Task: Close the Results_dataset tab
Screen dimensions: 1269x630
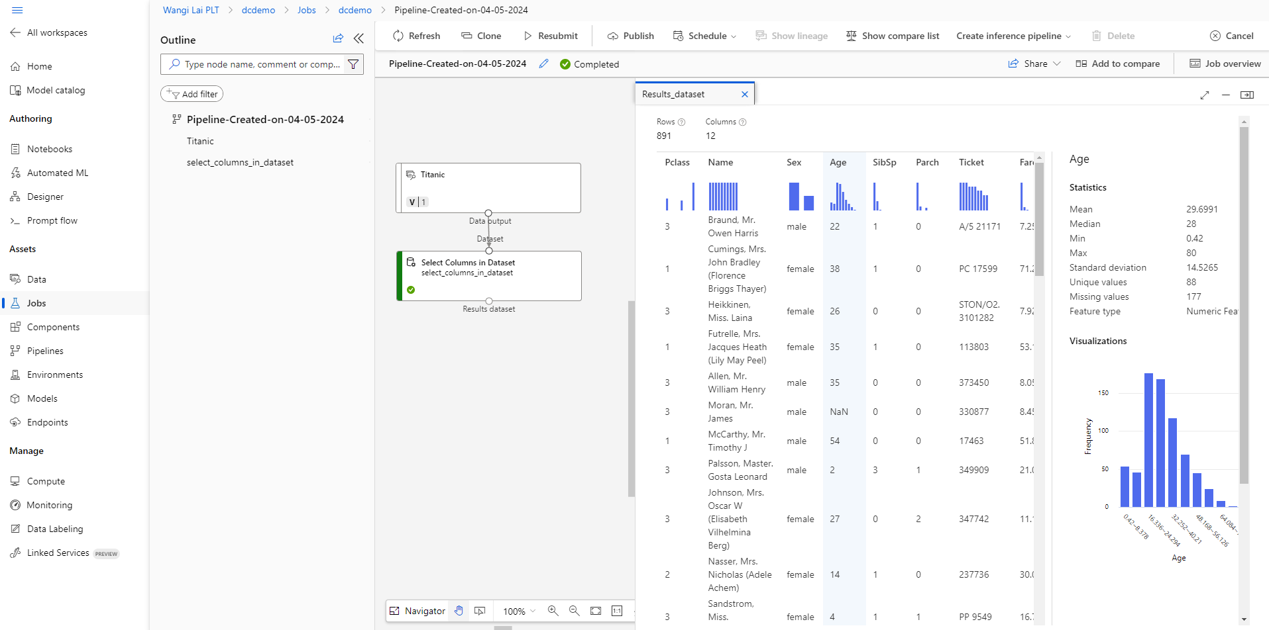Action: (x=745, y=94)
